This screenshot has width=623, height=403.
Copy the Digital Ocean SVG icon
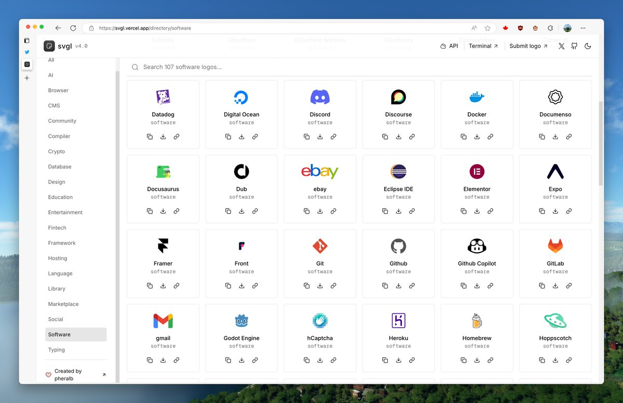(228, 137)
